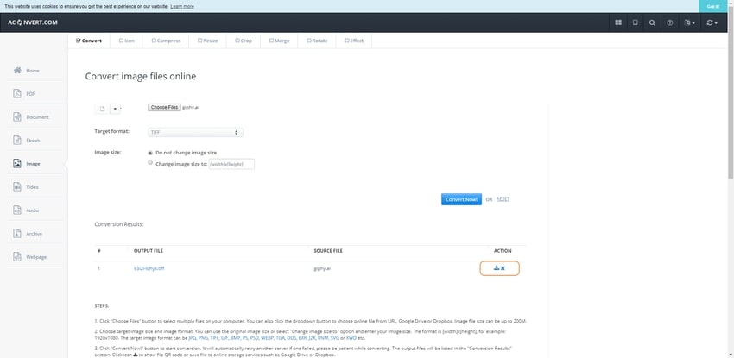The image size is (734, 358).
Task: Switch to the Resize tab
Action: [208, 41]
